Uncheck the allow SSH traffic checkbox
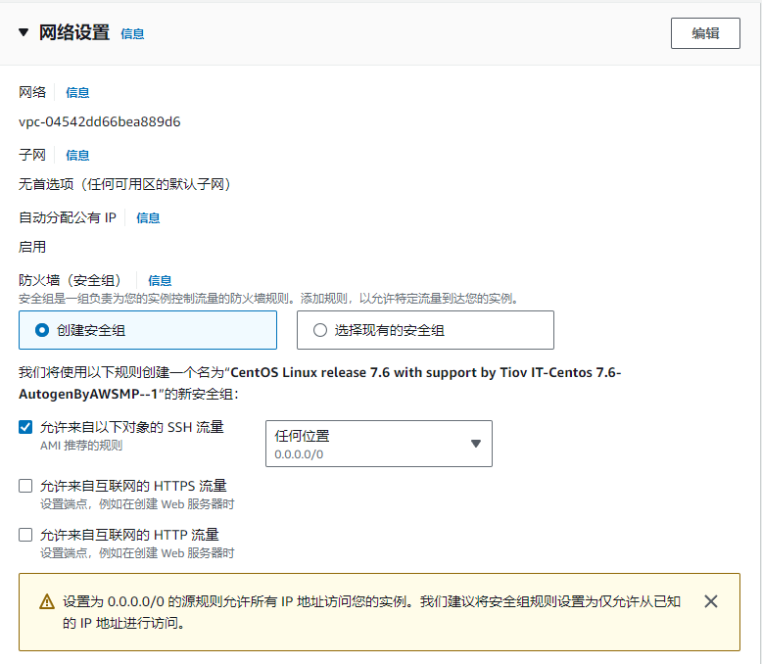Screen dimensions: 762x664 (25, 427)
